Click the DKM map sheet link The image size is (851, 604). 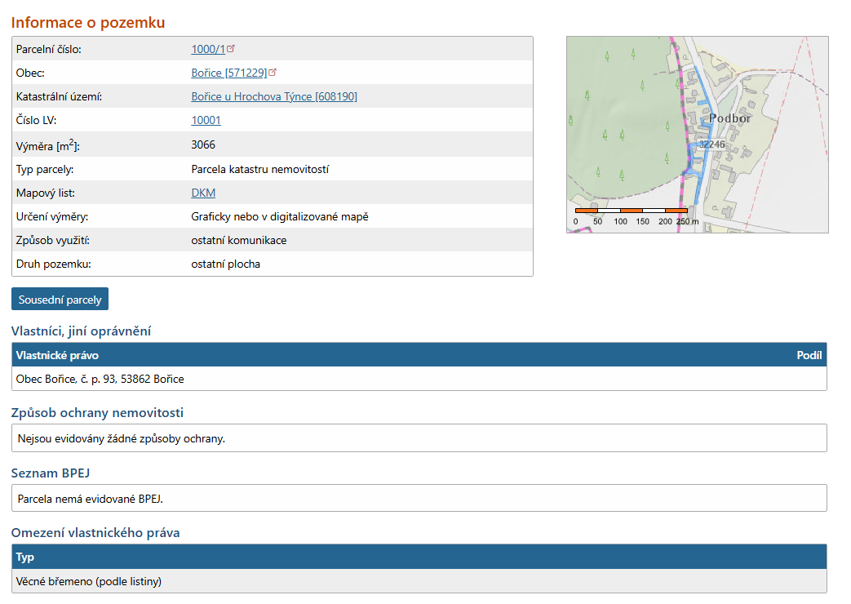[x=203, y=193]
